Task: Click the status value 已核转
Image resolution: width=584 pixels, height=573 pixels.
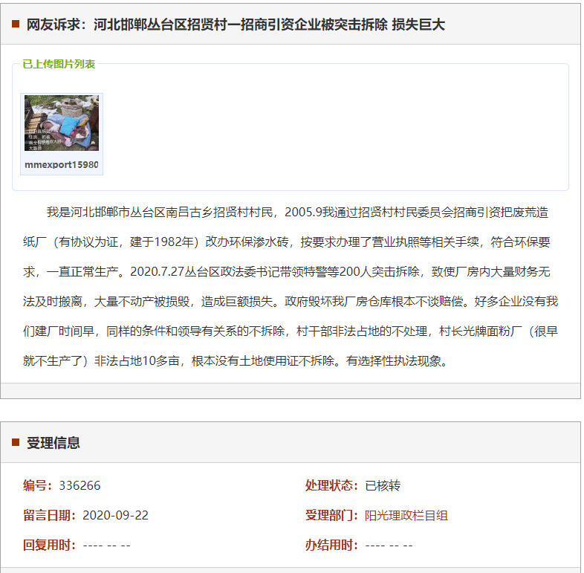Action: pos(383,486)
